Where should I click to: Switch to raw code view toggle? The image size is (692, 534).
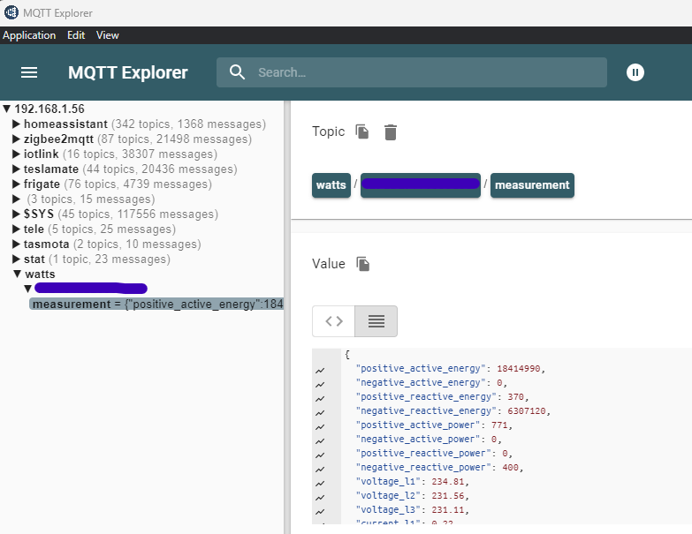pyautogui.click(x=334, y=321)
